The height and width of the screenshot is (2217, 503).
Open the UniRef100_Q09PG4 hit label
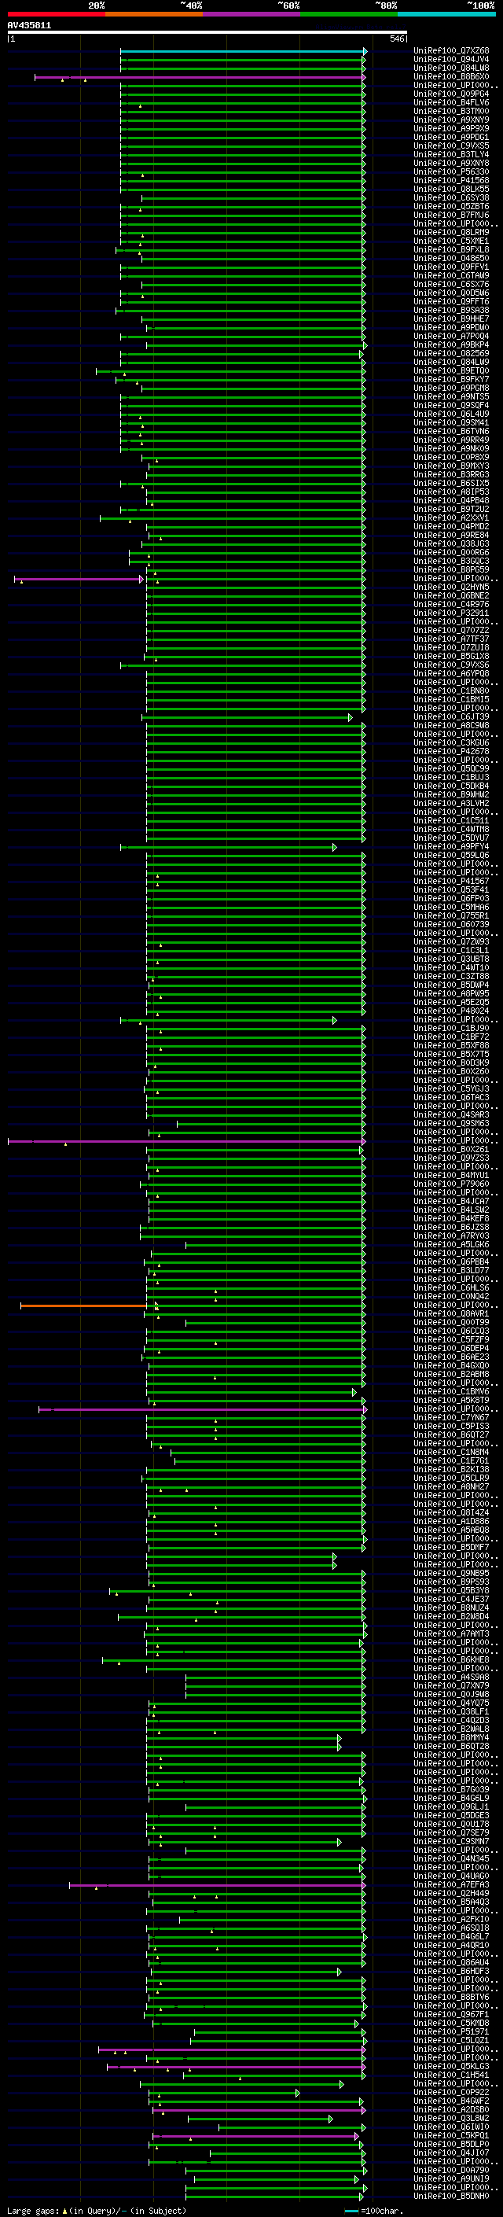[451, 94]
